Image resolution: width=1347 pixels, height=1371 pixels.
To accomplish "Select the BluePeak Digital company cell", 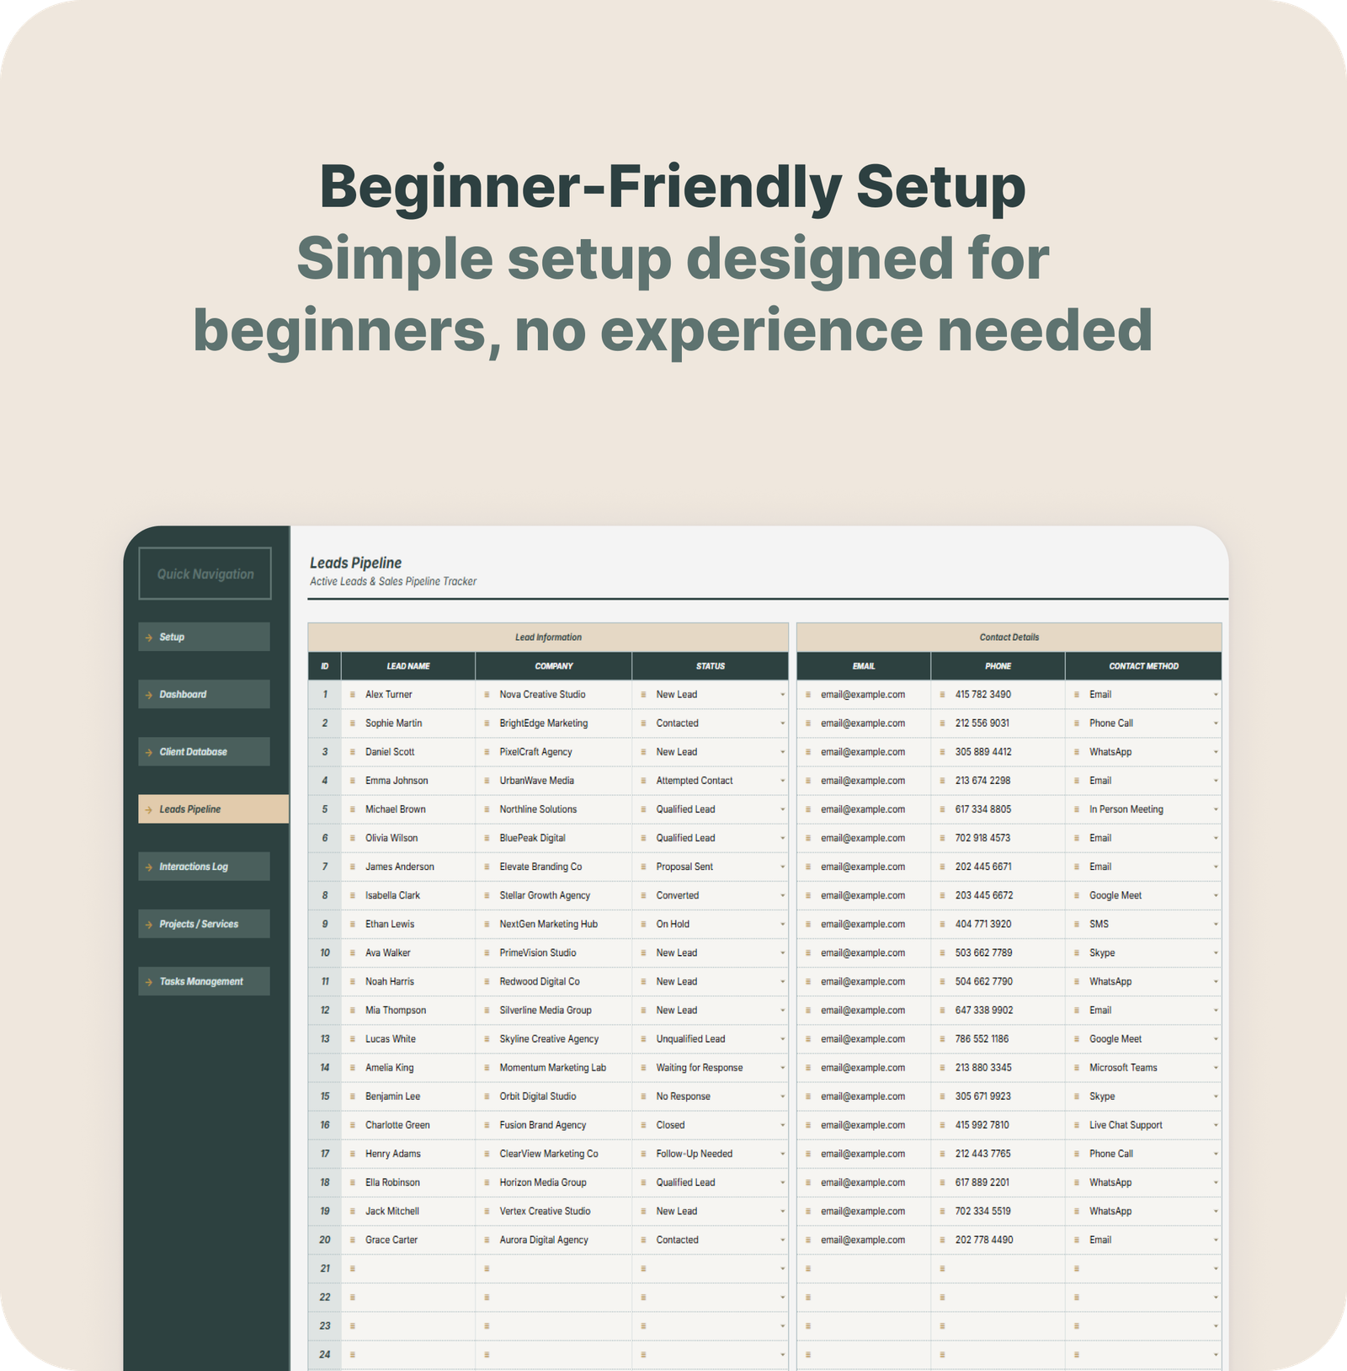I will pyautogui.click(x=554, y=838).
